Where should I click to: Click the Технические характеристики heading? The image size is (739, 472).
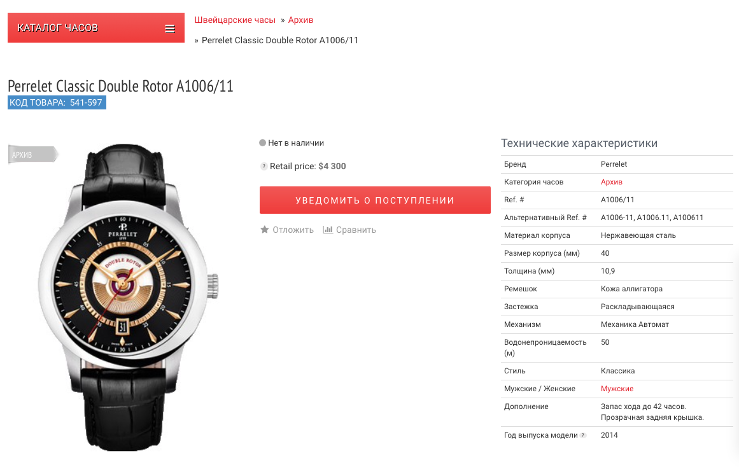(x=579, y=143)
